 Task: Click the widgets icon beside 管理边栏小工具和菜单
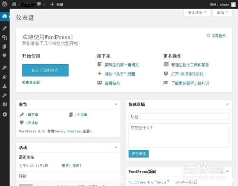166,64
